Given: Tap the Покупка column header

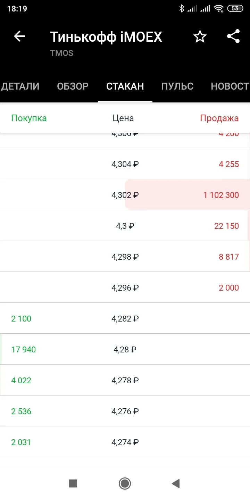Looking at the screenshot, I should click(x=29, y=118).
